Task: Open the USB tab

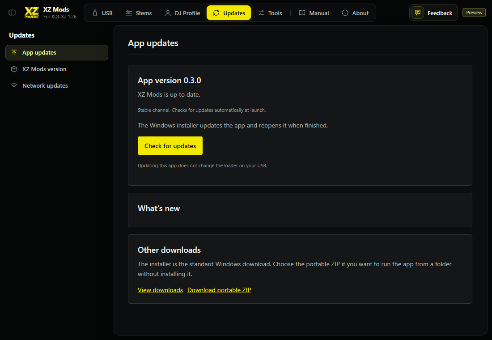Action: coord(102,13)
